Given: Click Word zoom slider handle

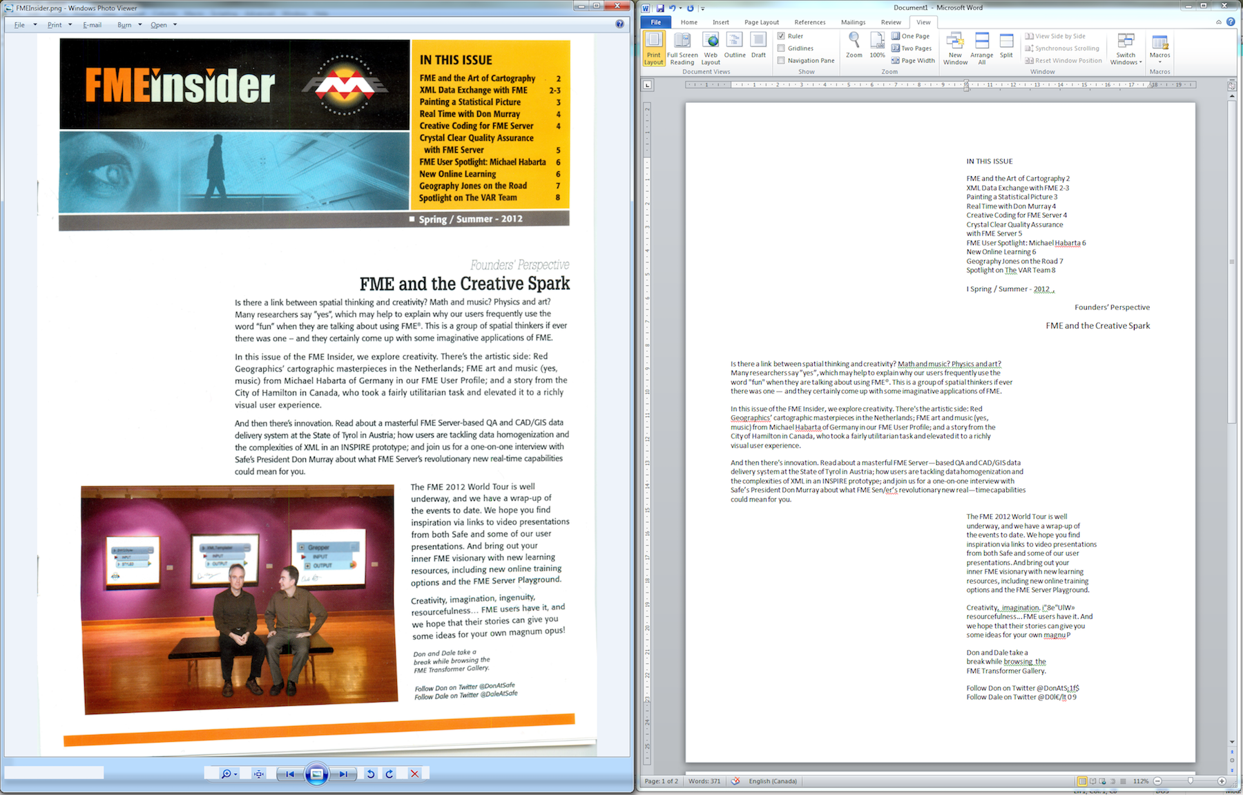Looking at the screenshot, I should (1191, 781).
